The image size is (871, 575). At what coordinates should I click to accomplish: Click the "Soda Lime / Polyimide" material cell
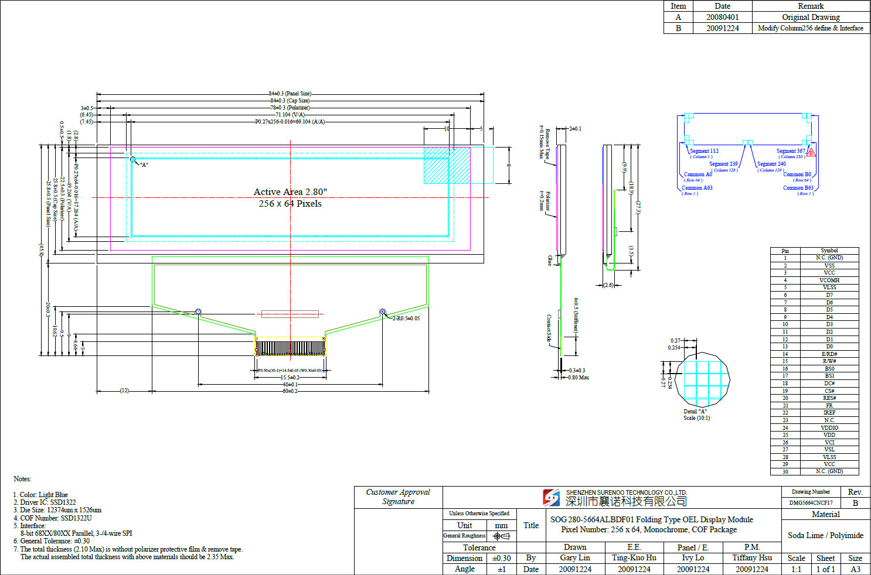[825, 535]
